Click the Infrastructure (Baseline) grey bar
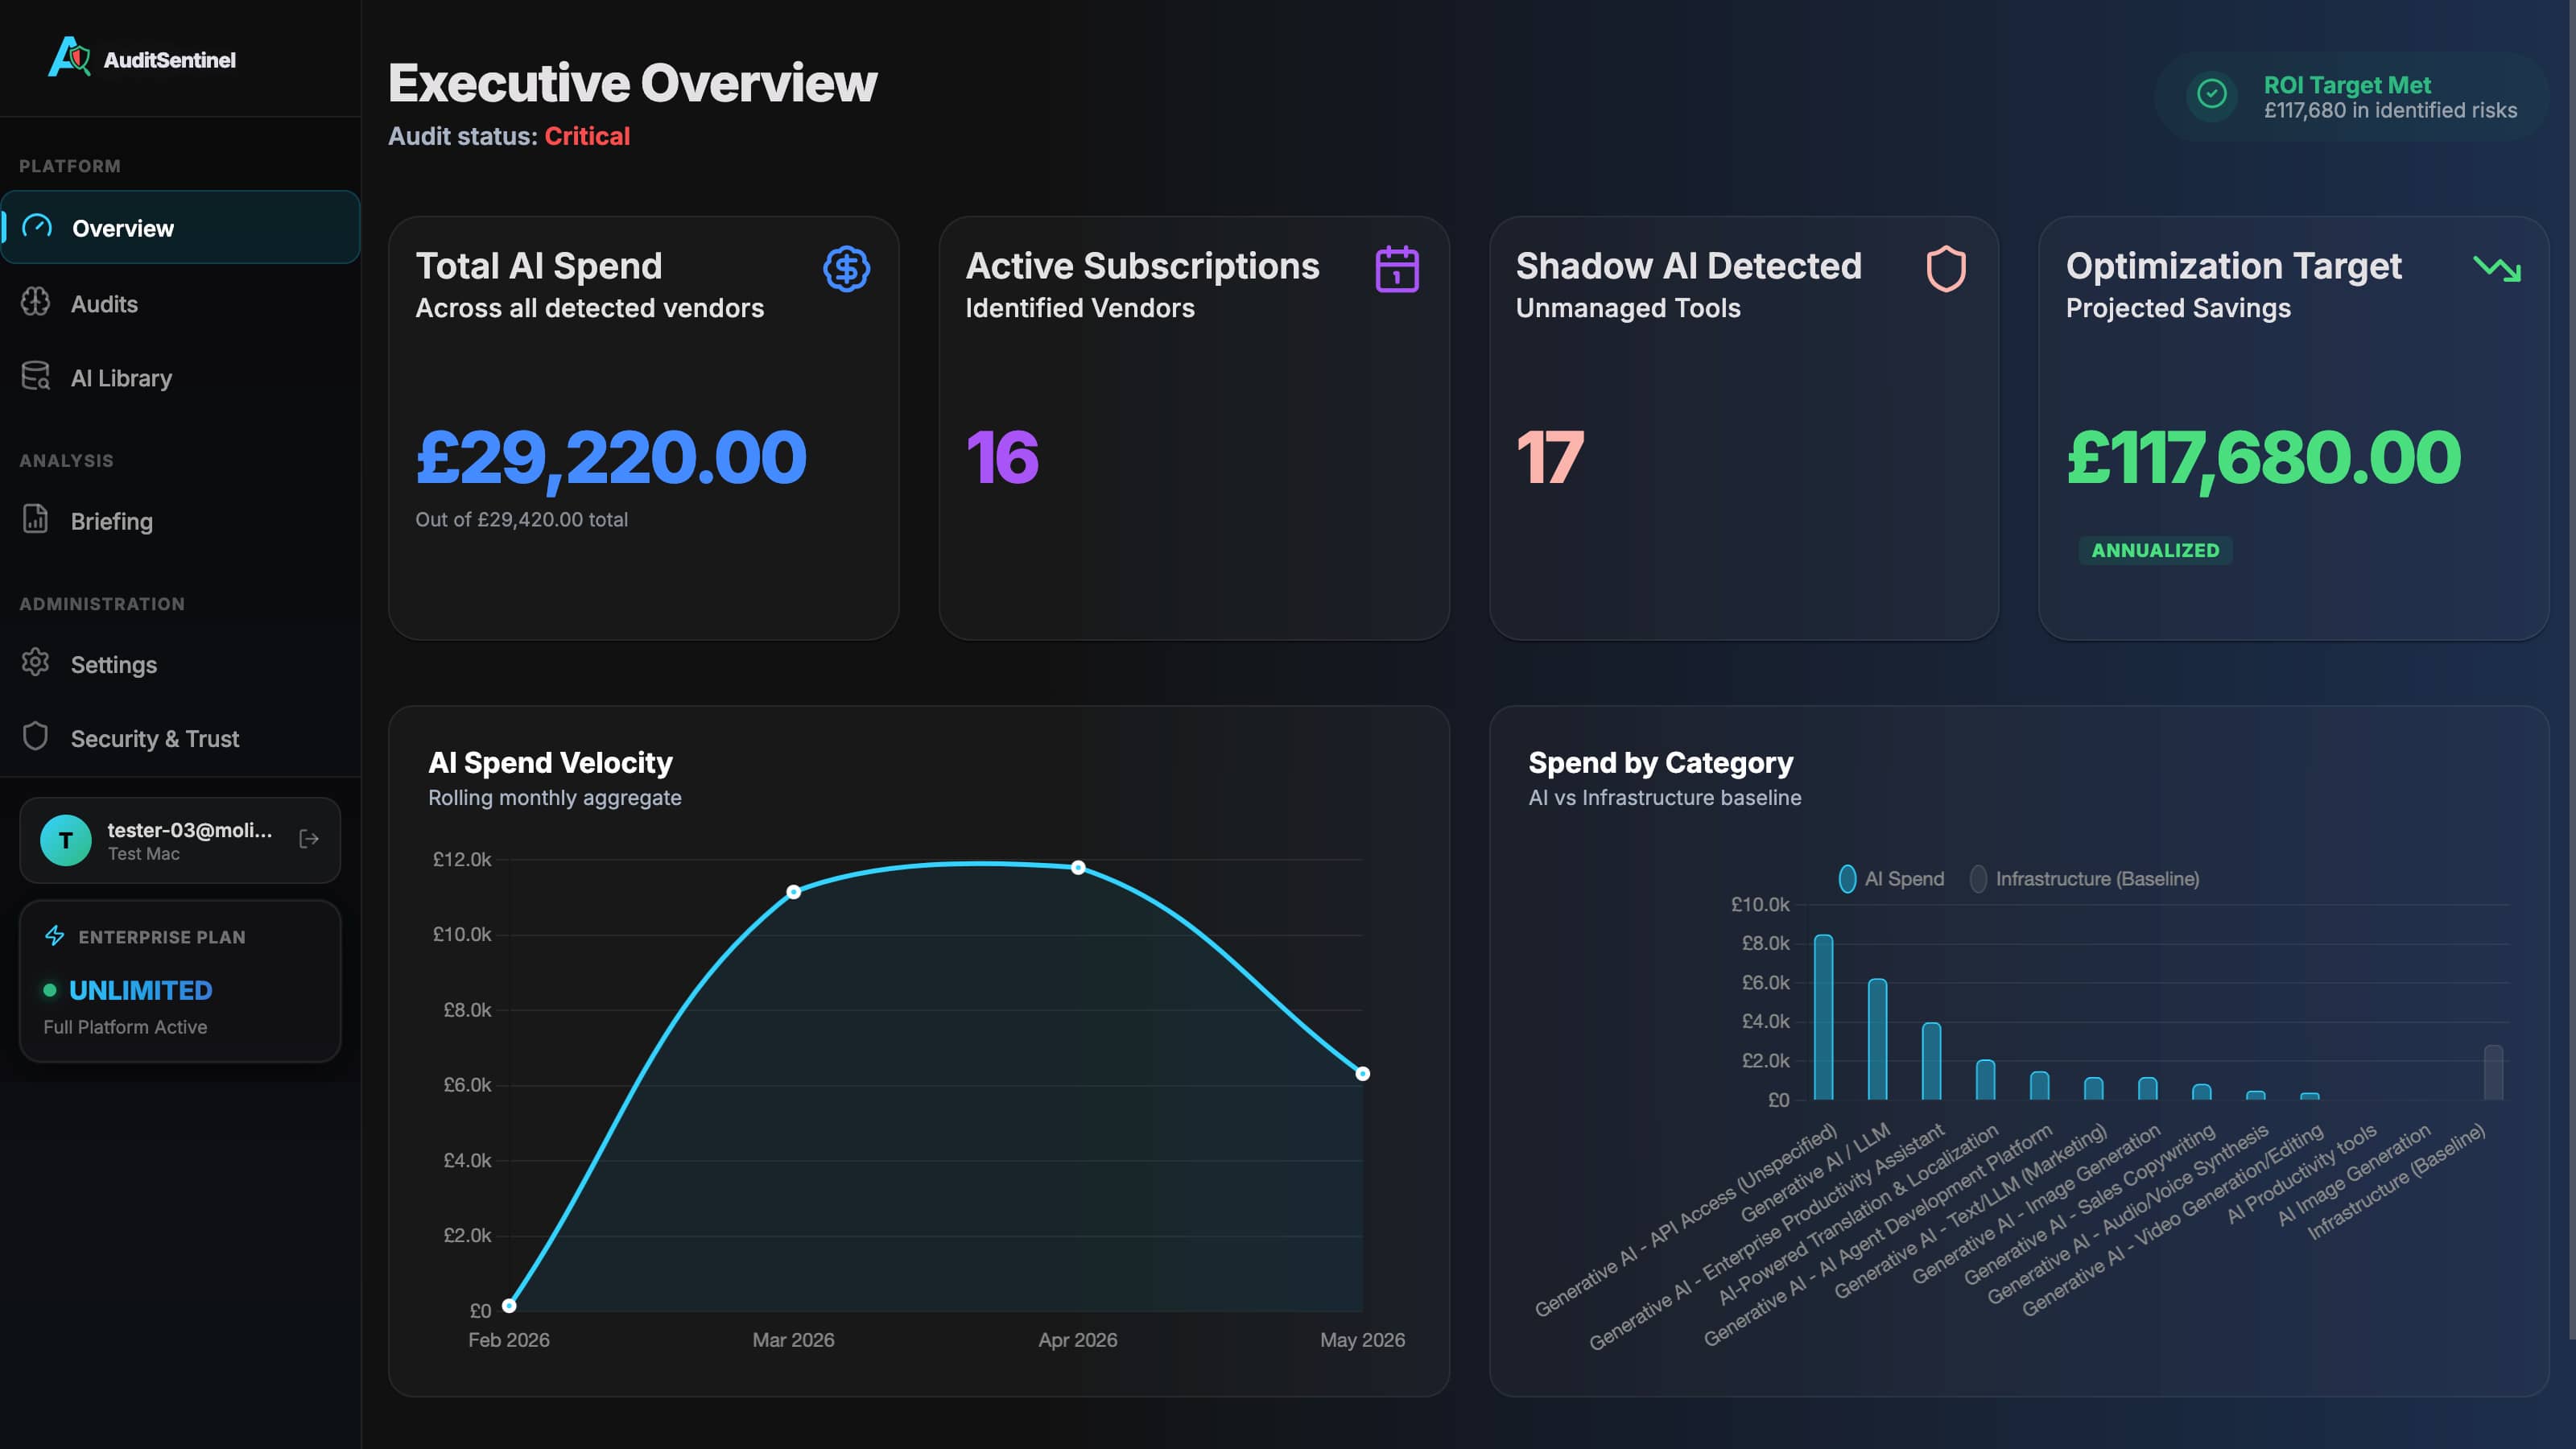 [2493, 1072]
